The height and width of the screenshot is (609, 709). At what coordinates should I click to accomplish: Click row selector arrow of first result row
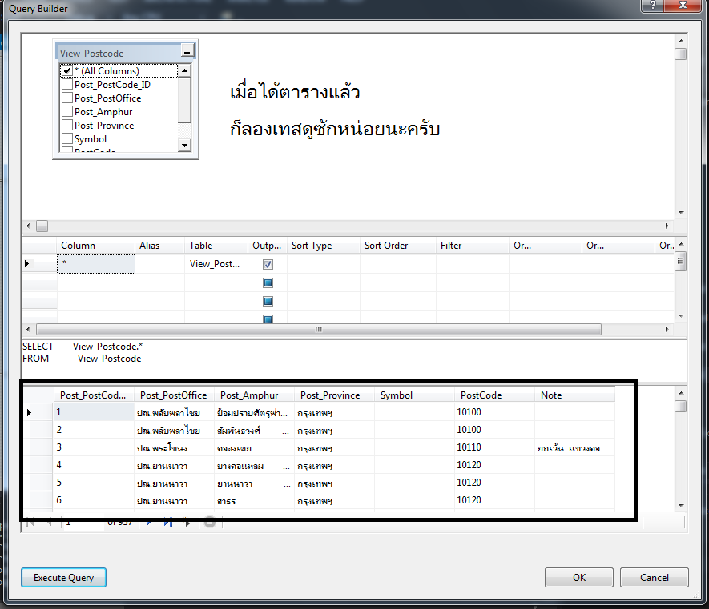(x=30, y=412)
